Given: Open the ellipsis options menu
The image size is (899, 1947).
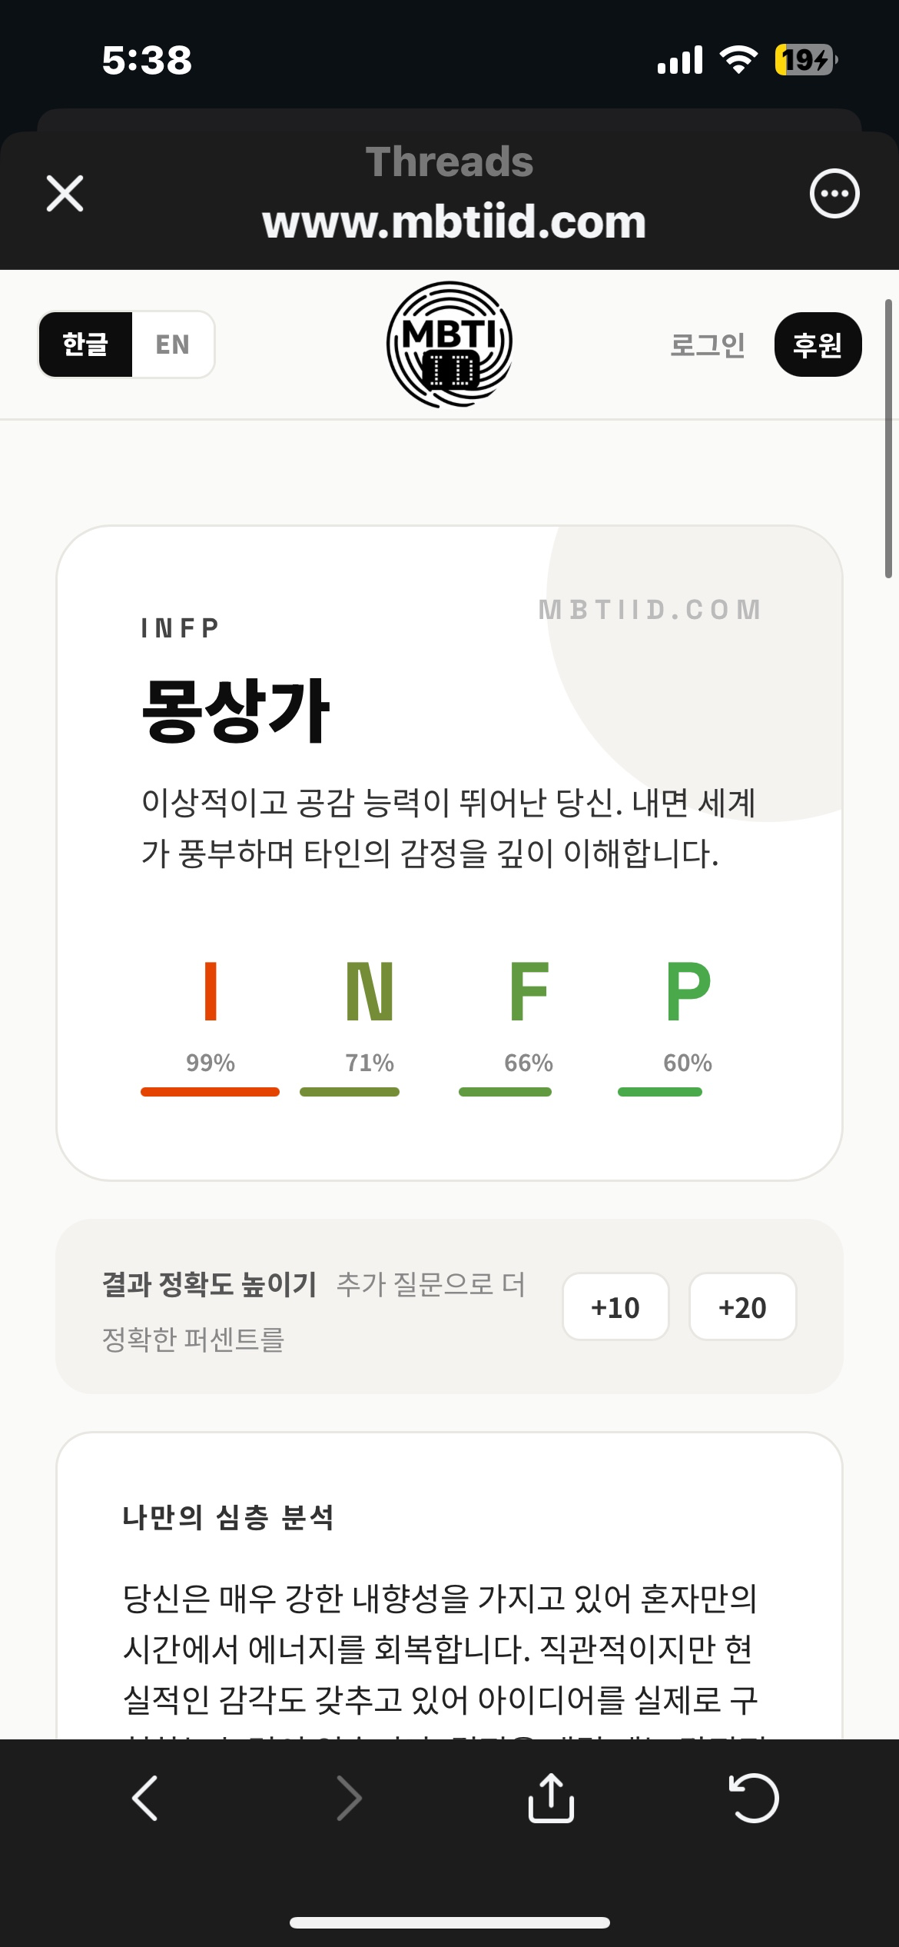Looking at the screenshot, I should (x=835, y=192).
